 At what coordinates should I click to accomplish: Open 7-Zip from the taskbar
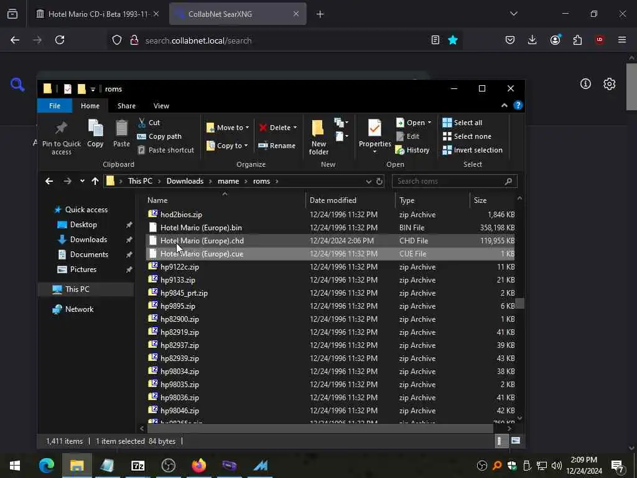137,466
